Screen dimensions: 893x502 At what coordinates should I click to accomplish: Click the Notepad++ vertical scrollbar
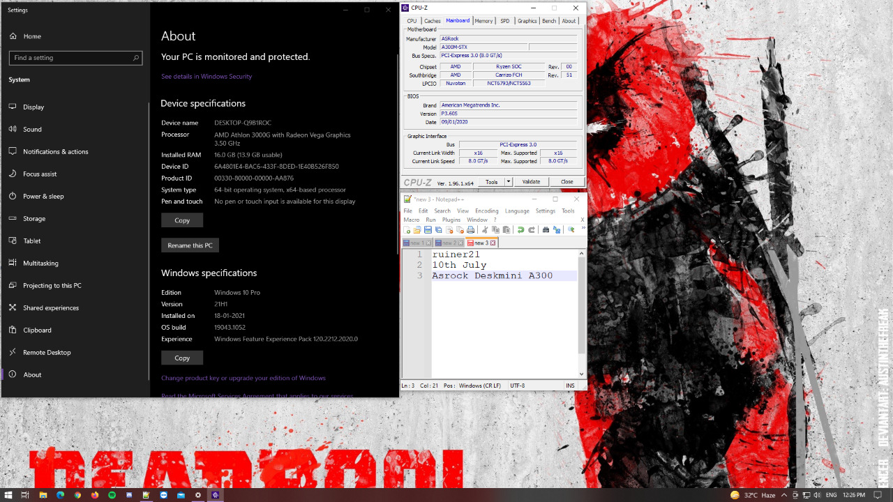(x=582, y=314)
